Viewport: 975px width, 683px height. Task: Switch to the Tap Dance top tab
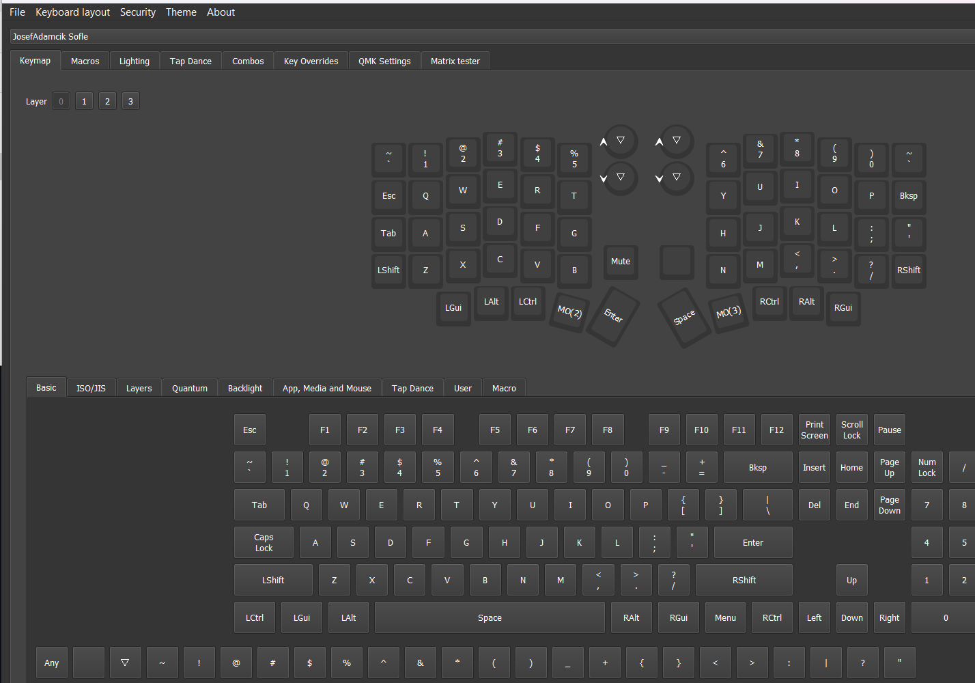190,61
